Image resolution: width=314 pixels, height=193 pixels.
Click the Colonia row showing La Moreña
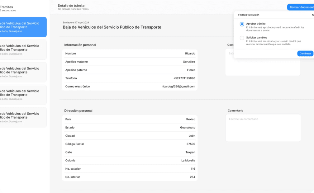tap(130, 161)
